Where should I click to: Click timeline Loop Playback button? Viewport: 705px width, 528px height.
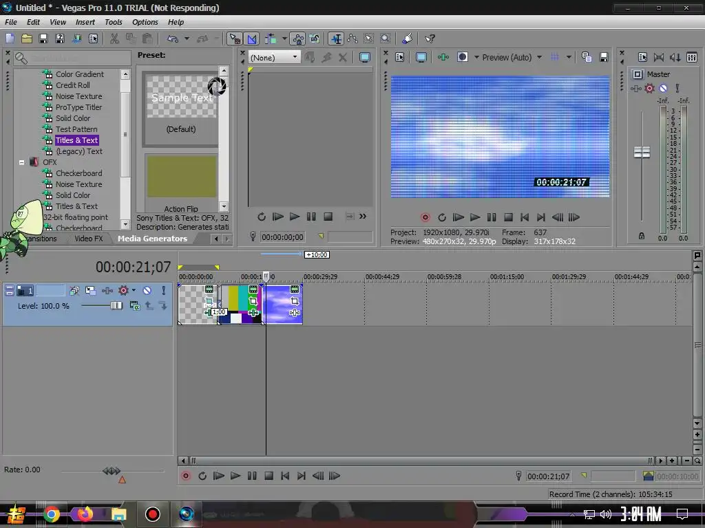coord(202,476)
